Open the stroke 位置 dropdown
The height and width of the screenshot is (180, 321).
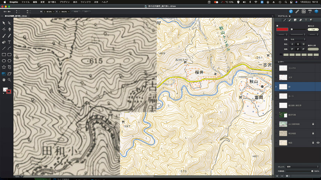297,39
